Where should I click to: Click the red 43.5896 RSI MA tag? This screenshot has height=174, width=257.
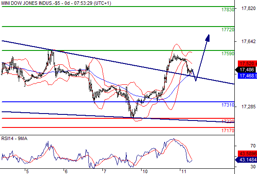247,154
